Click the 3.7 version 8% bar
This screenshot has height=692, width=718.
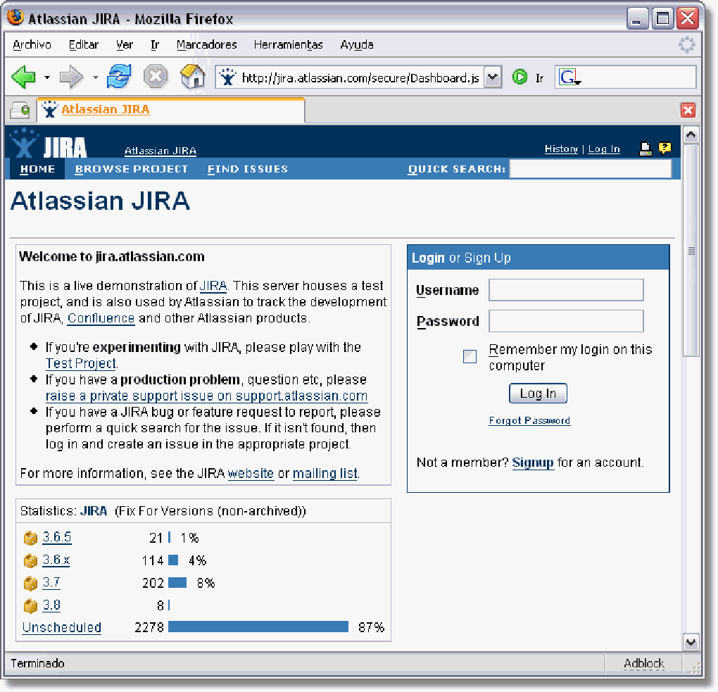[177, 583]
